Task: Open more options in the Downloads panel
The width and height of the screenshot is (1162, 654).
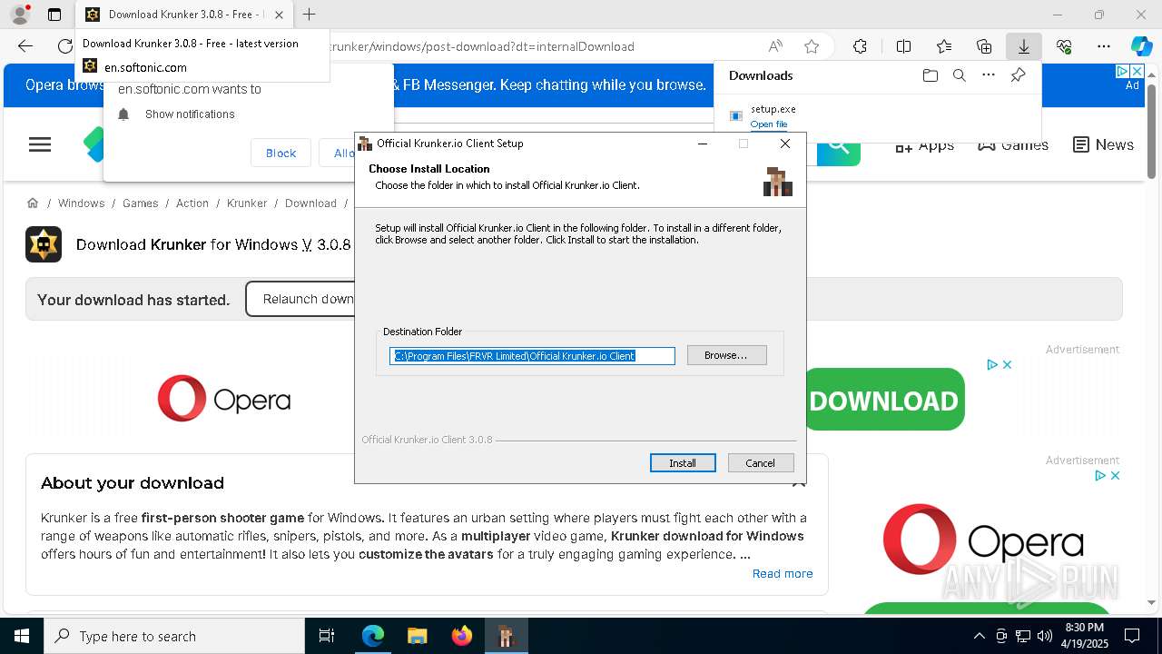Action: tap(989, 75)
